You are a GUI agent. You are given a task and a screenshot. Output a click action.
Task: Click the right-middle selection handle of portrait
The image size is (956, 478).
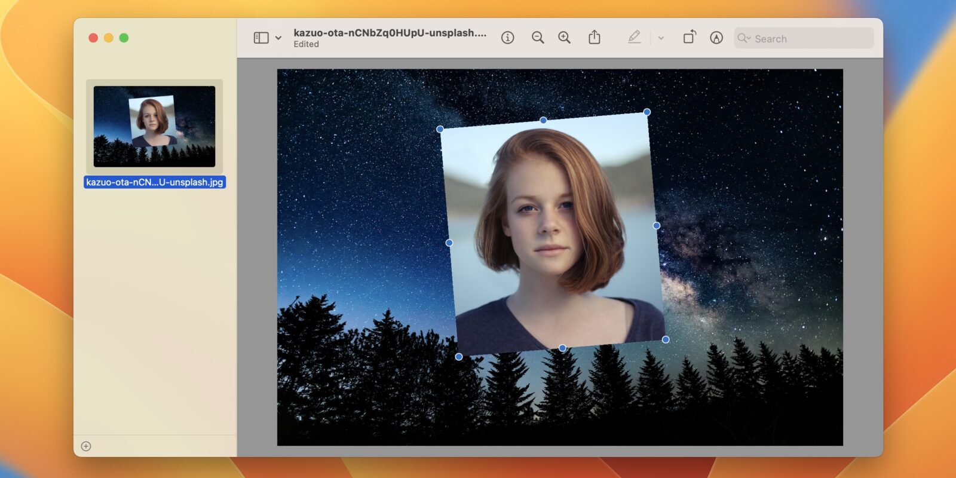[657, 225]
